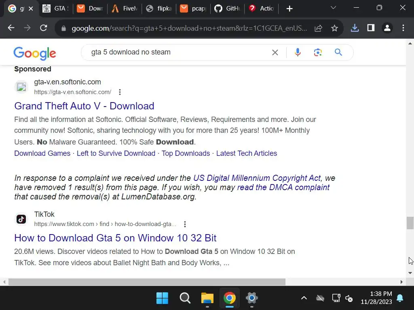414x310 pixels.
Task: Open Left to Survive Download sitelink
Action: click(116, 153)
